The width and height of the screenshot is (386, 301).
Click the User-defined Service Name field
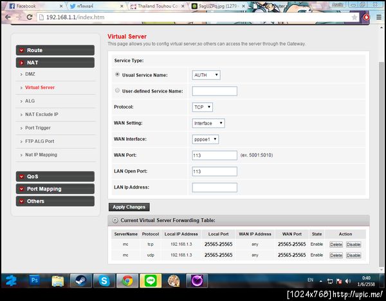[214, 91]
